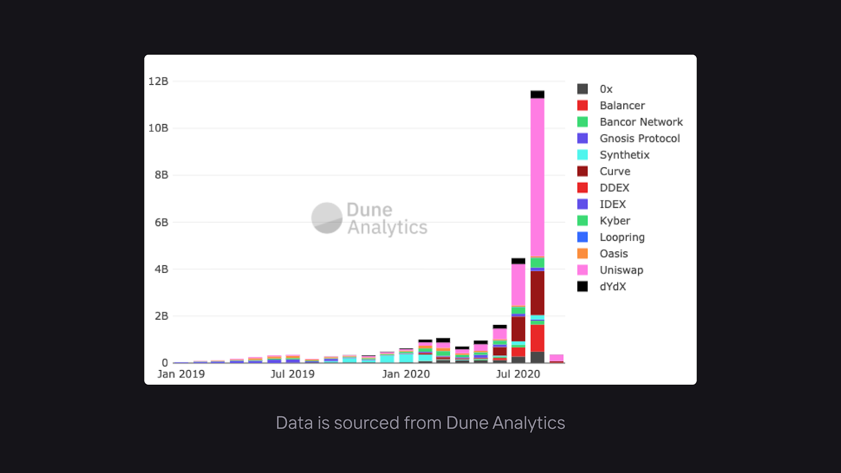Viewport: 841px width, 473px height.
Task: Click the 0 y-axis label
Action: click(x=165, y=362)
